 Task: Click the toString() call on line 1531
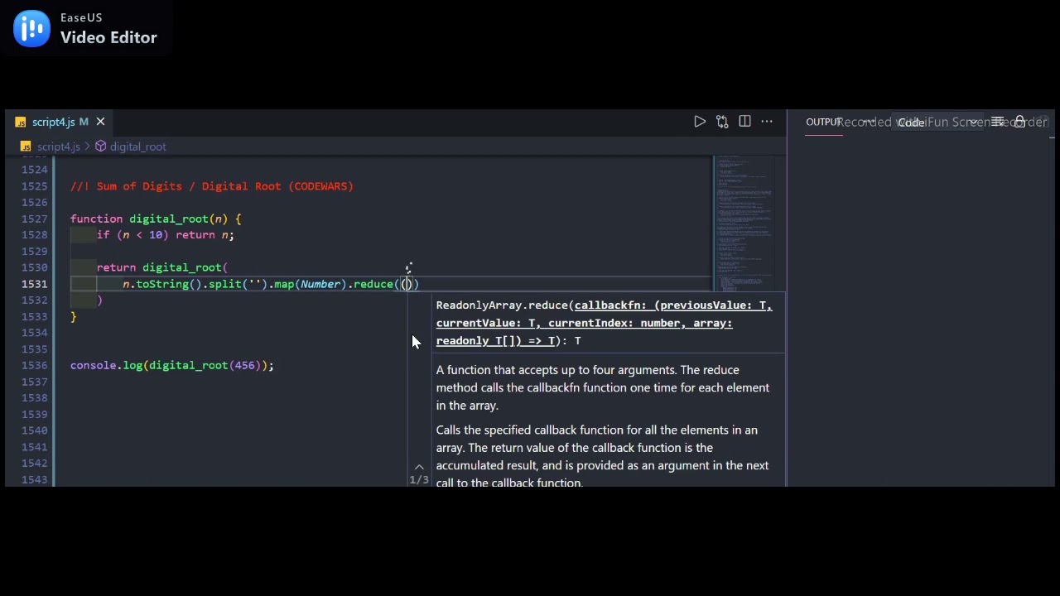click(x=169, y=284)
